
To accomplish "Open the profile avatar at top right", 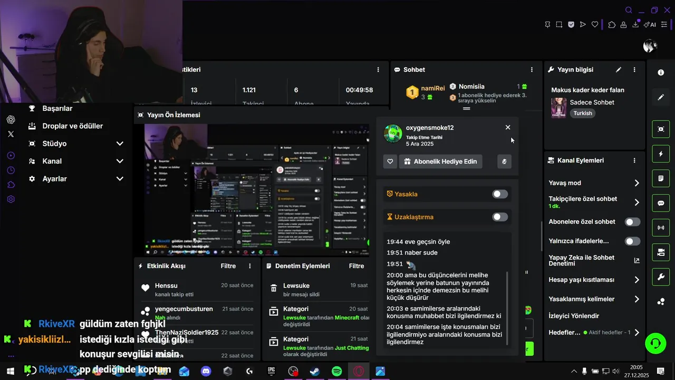I will (x=650, y=46).
